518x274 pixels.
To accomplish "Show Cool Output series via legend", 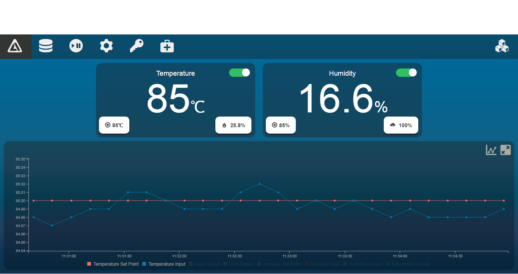I will [239, 264].
